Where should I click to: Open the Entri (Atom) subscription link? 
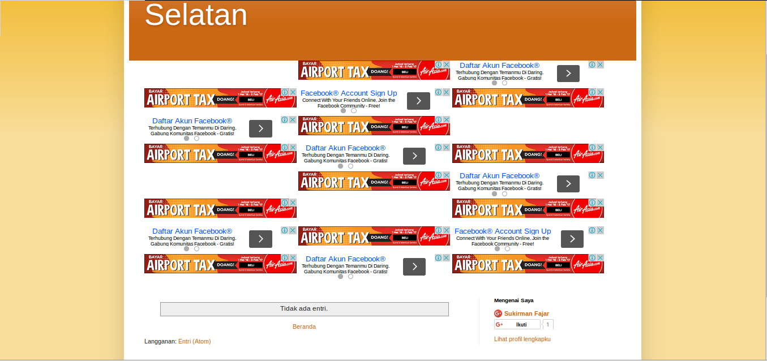[x=195, y=342]
